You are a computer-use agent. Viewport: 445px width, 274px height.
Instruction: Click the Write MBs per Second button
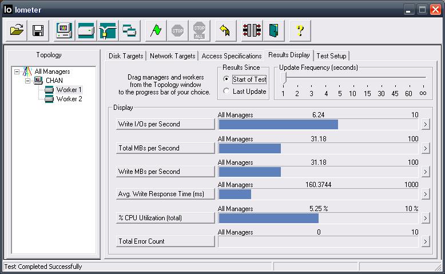[165, 172]
